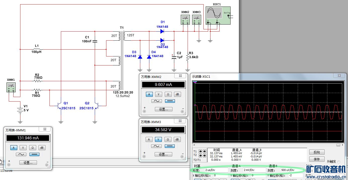This screenshot has width=348, height=180.
Task: Select DC mode in XMM2 multimeter
Action: (x=169, y=101)
